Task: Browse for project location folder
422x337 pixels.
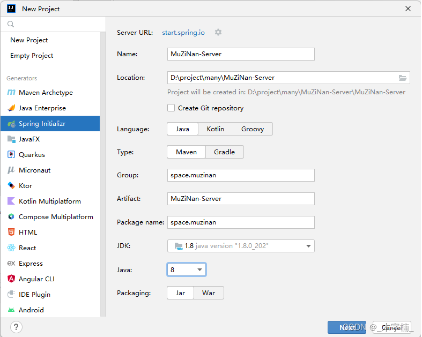Action: tap(403, 78)
